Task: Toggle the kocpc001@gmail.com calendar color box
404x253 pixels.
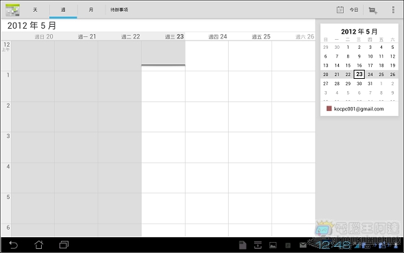Action: click(329, 108)
